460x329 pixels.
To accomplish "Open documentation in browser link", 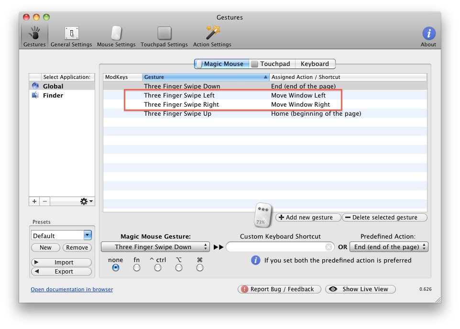I will tap(72, 289).
